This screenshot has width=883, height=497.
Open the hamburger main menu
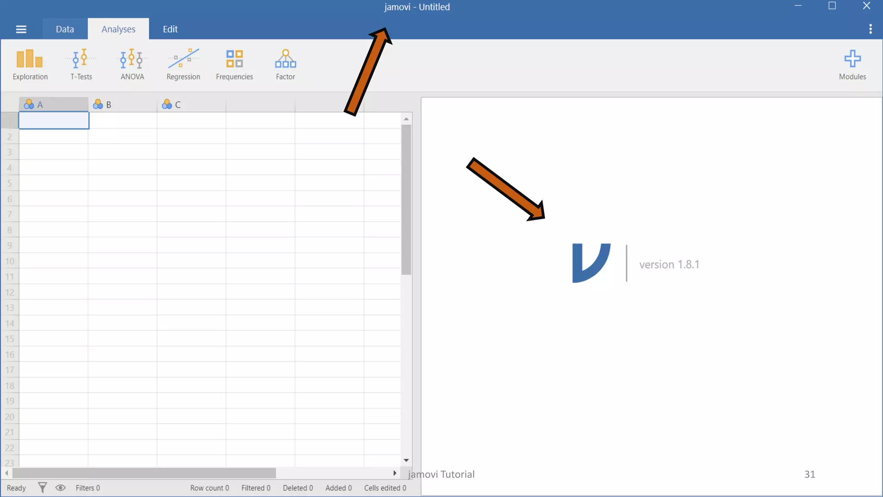(21, 29)
